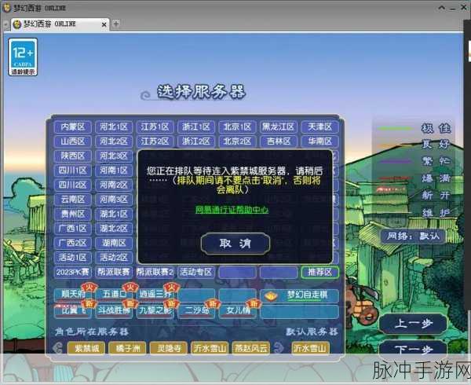
Task: Select the 江苏2区 region
Action: tap(155, 141)
